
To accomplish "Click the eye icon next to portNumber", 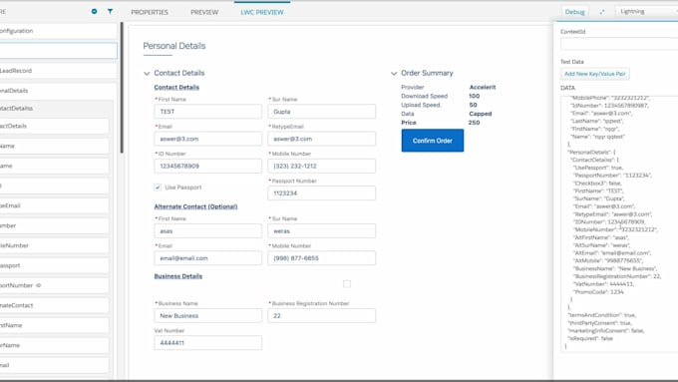I will [x=39, y=285].
